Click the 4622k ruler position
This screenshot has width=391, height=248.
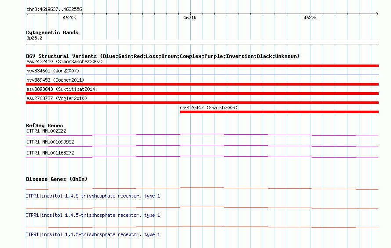pyautogui.click(x=310, y=18)
